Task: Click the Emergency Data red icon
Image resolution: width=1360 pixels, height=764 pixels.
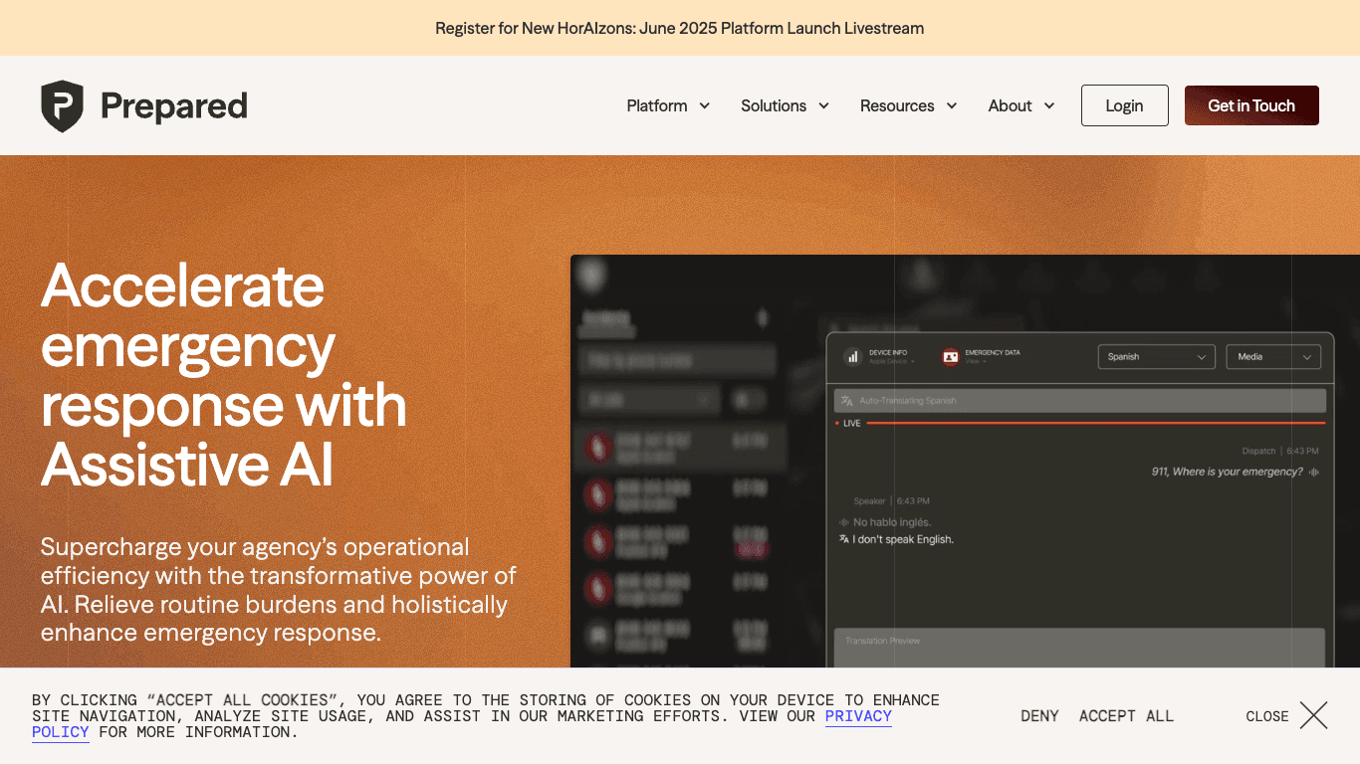Action: tap(950, 356)
